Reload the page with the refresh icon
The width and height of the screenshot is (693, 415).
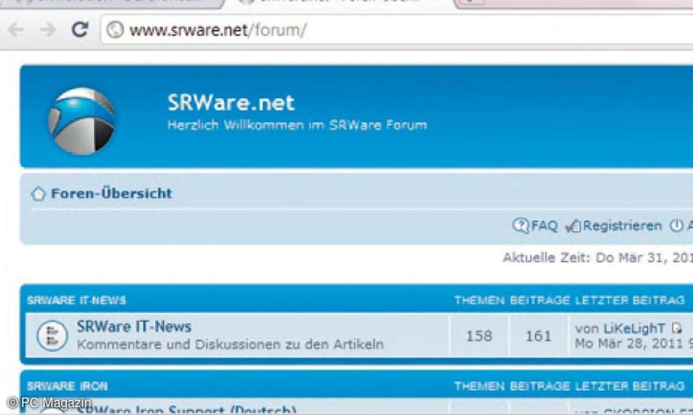tap(80, 29)
